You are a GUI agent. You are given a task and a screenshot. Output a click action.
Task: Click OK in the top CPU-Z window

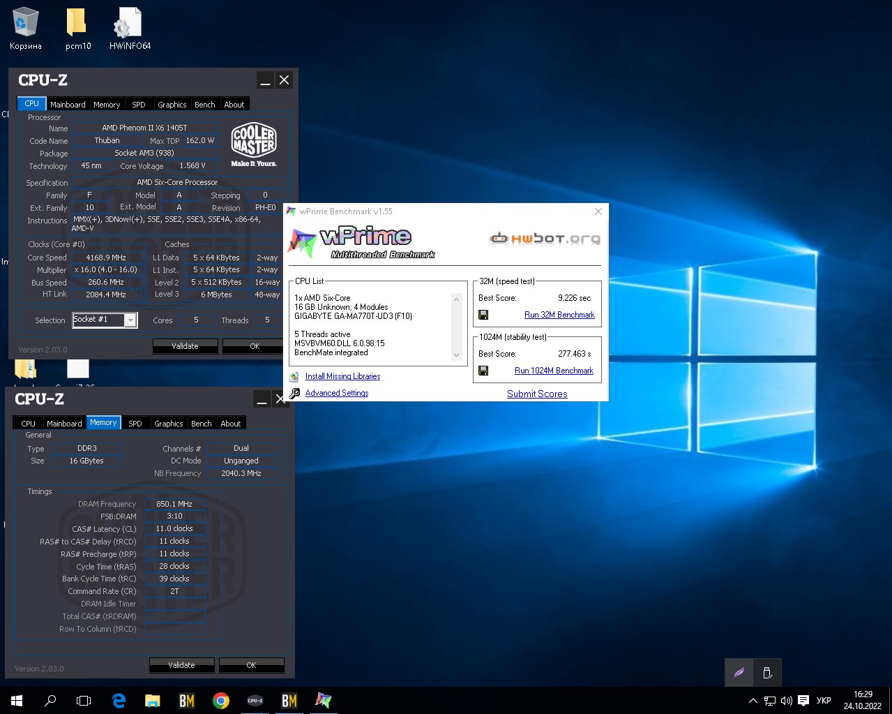click(255, 346)
